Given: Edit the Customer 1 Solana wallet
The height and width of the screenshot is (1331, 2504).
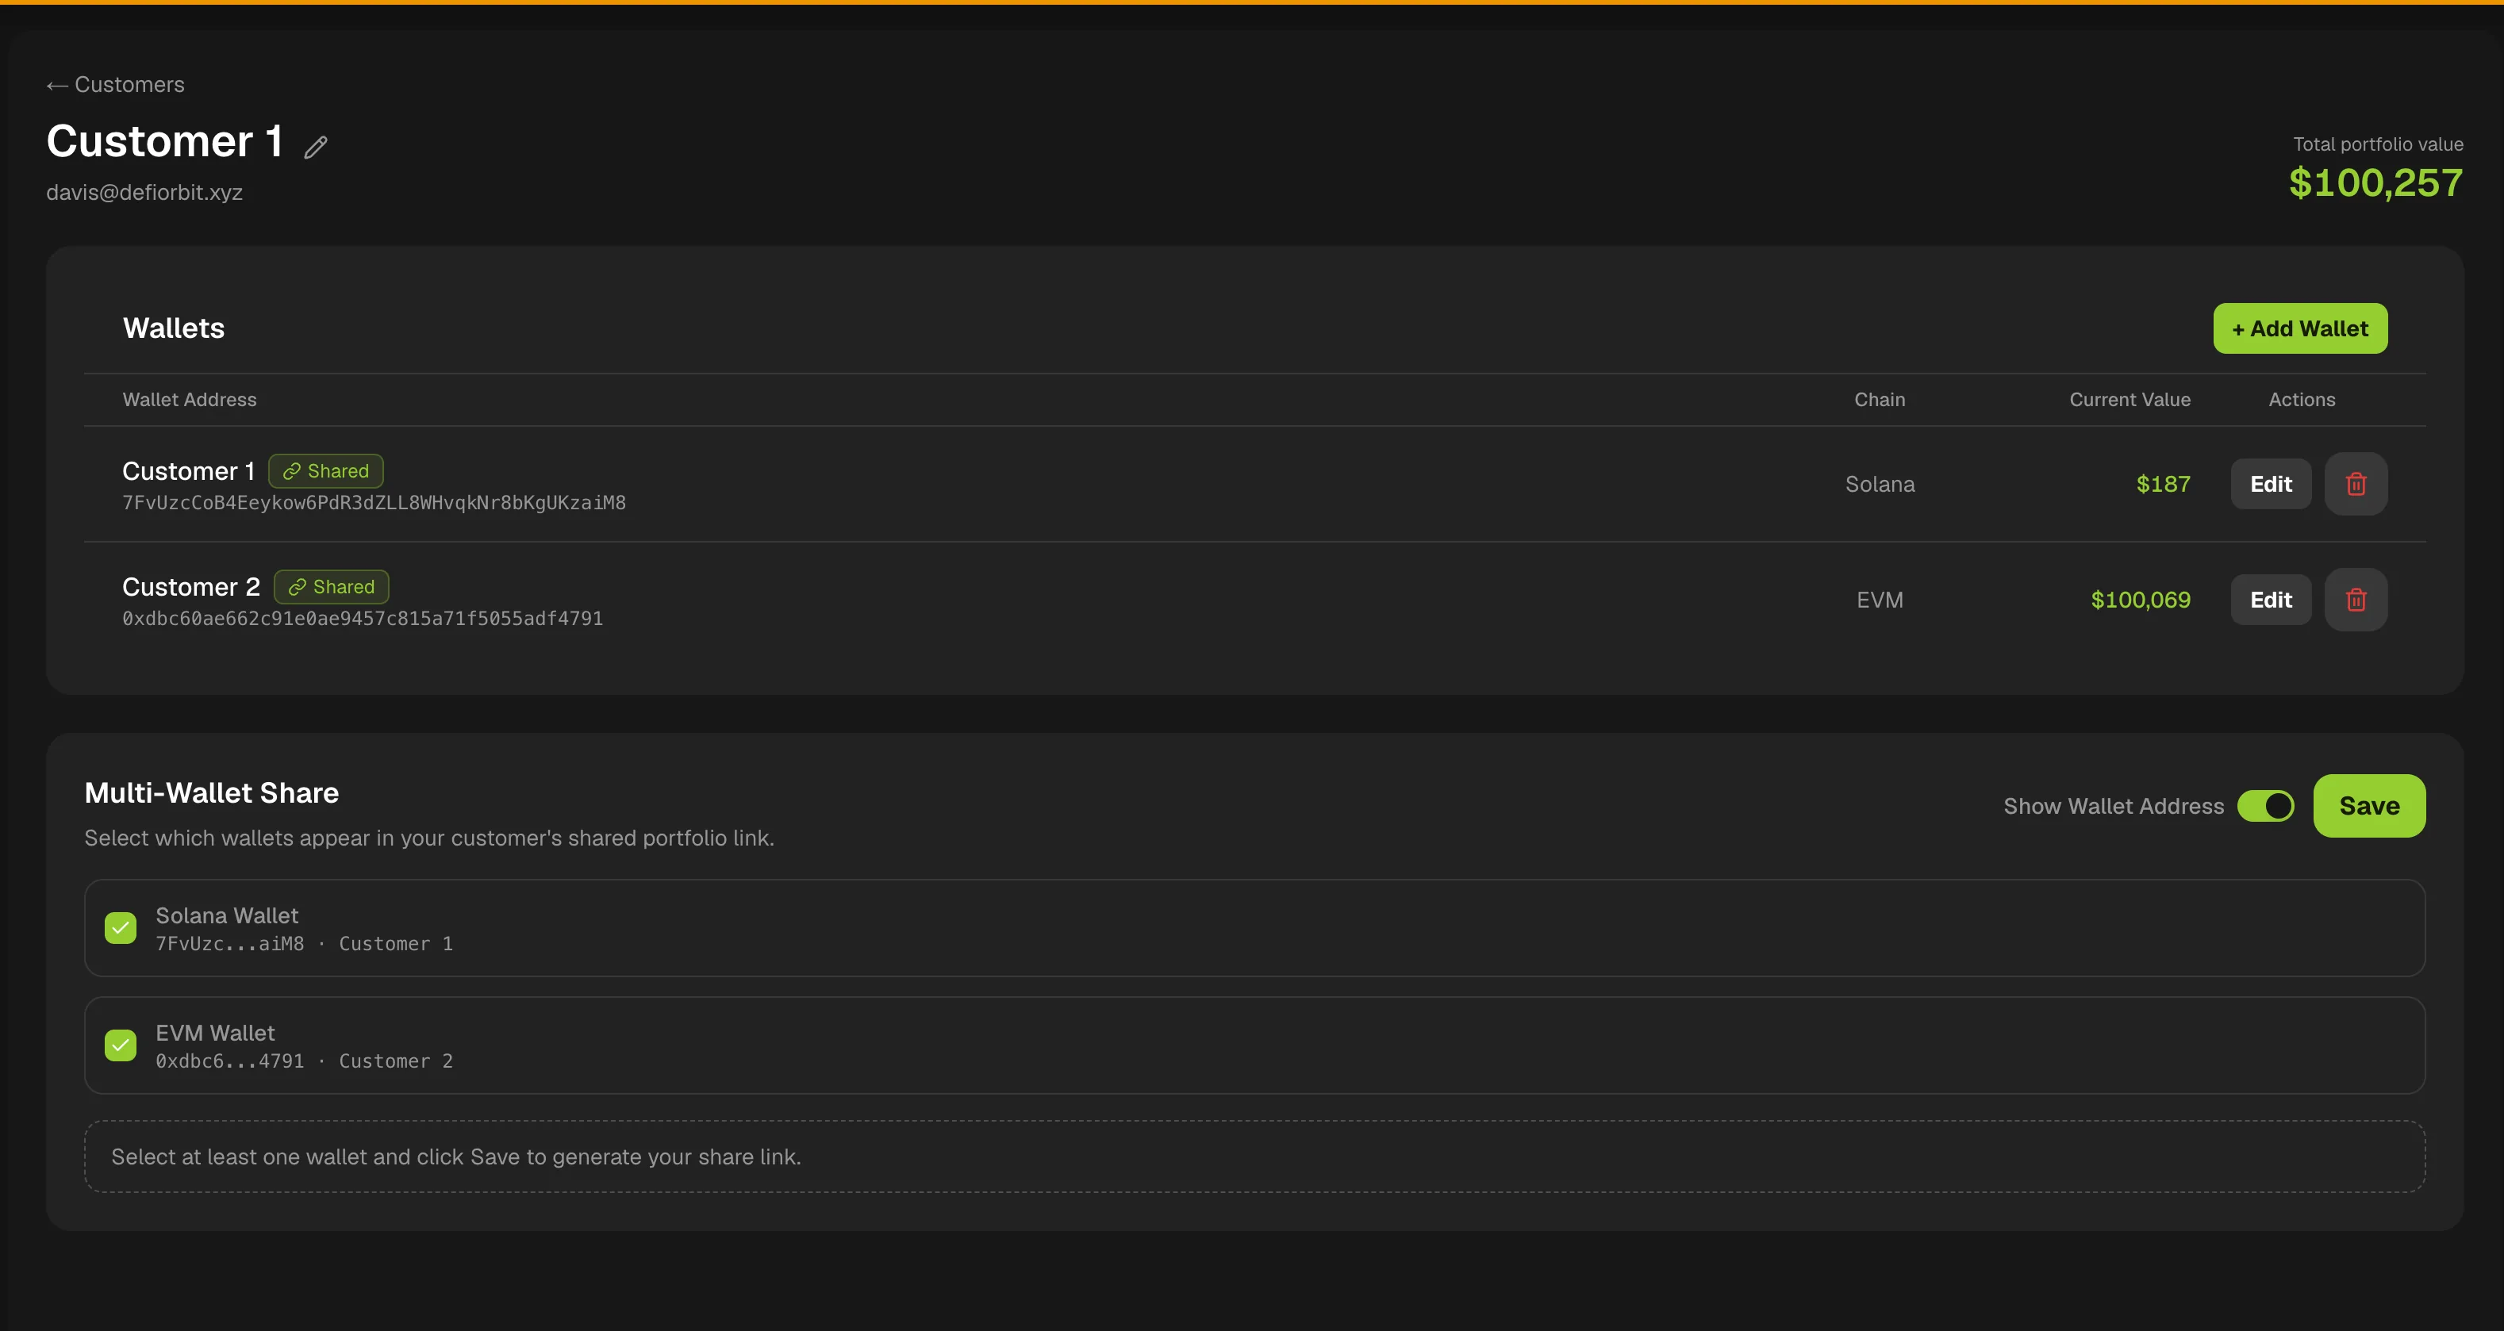Looking at the screenshot, I should [x=2271, y=484].
